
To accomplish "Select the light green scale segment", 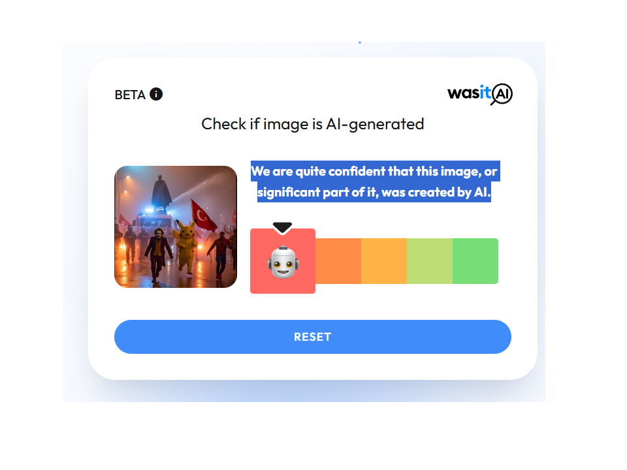I will coord(430,261).
